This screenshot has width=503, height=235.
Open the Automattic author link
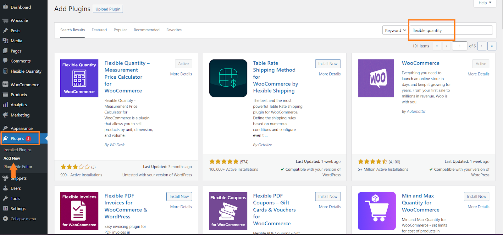[x=416, y=111]
